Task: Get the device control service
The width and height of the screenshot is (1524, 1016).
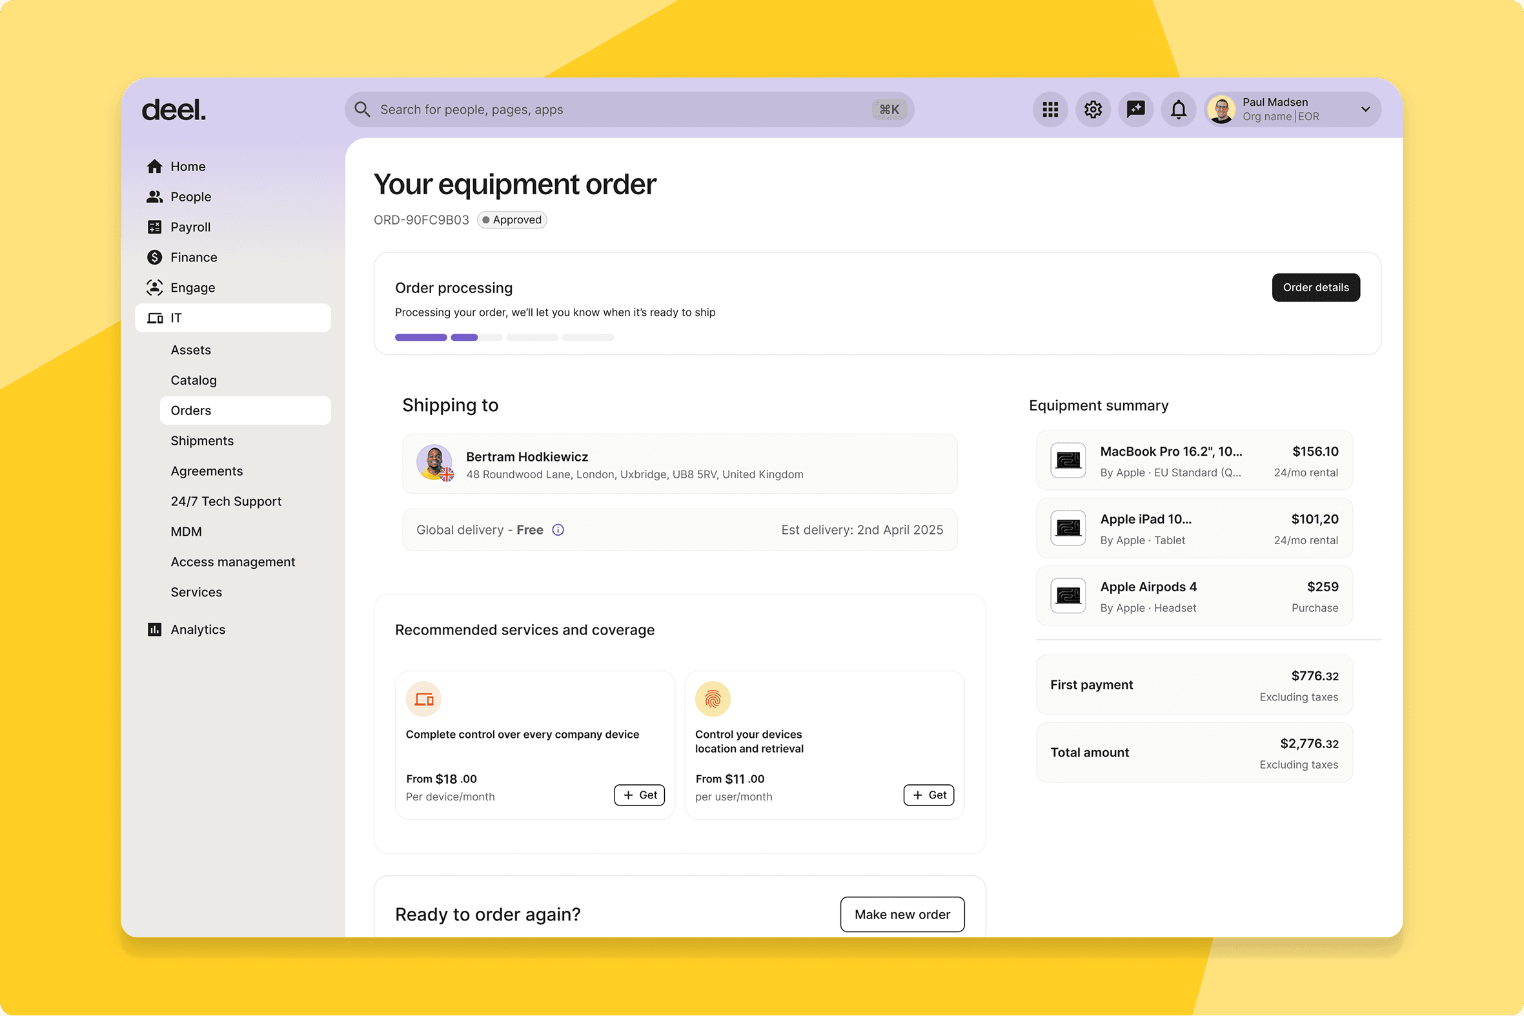Action: tap(640, 796)
